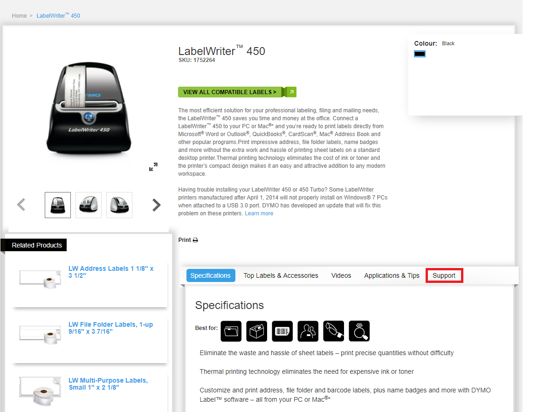537x412 pixels.
Task: Click the jewelry ring tag icon
Action: point(359,331)
